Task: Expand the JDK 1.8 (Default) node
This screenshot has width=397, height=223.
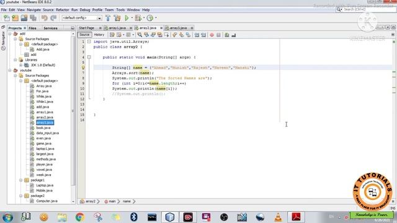Action: click(20, 65)
